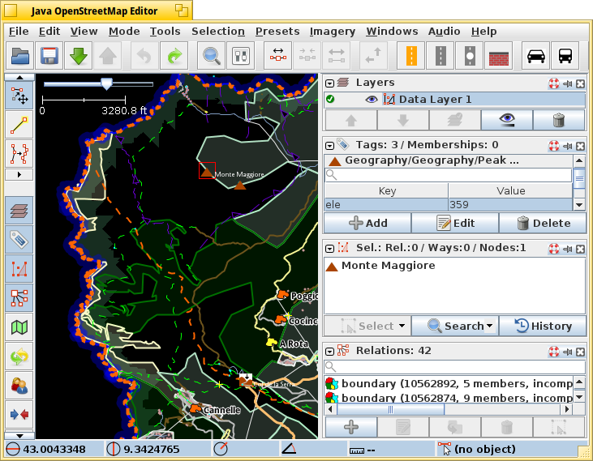Choose the red brick wall preset
This screenshot has height=461, width=593.
pos(498,56)
